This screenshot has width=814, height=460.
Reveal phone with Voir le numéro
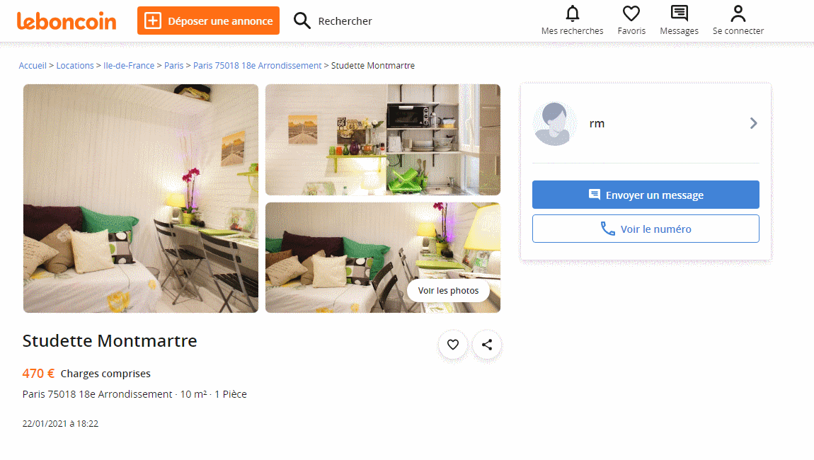[x=646, y=229]
